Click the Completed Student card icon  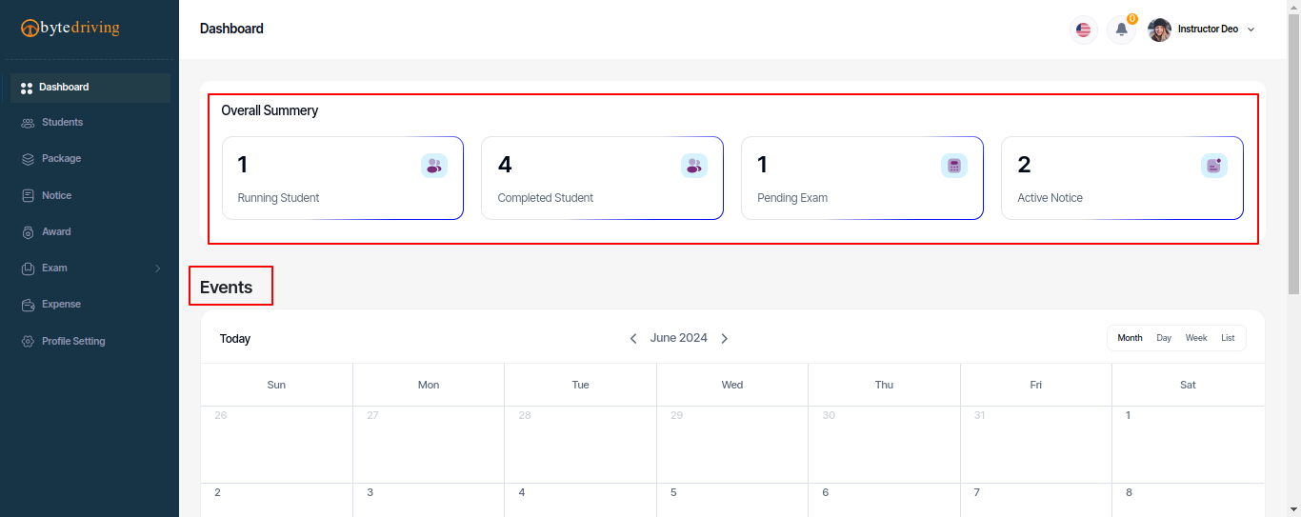click(694, 166)
